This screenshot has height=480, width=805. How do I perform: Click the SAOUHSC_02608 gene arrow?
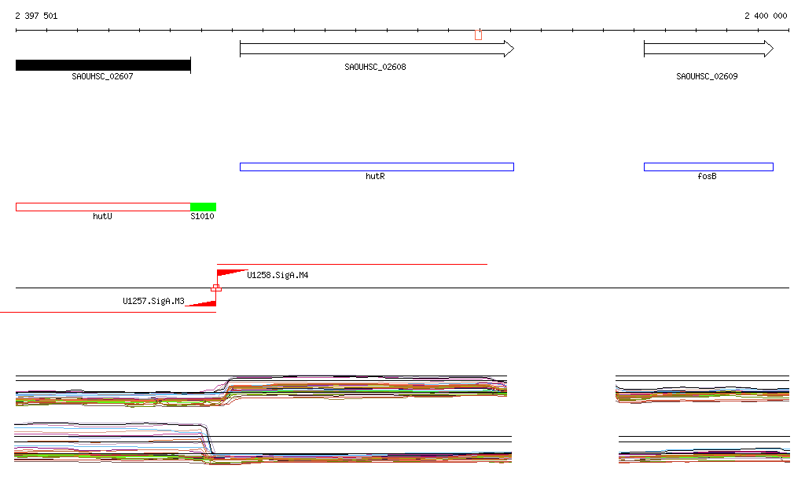pos(377,49)
